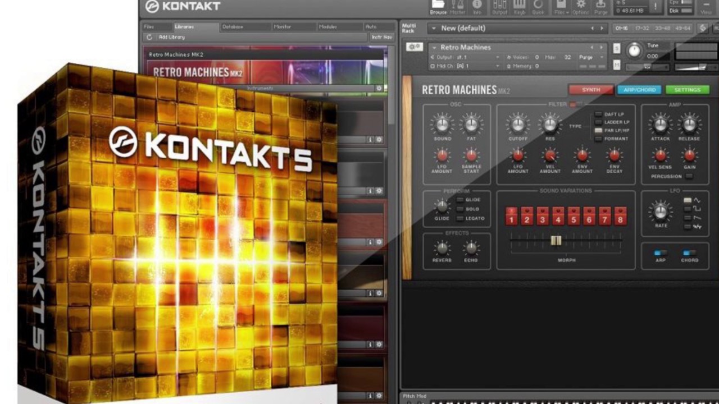Click the OSC Fat knob

[x=471, y=123]
